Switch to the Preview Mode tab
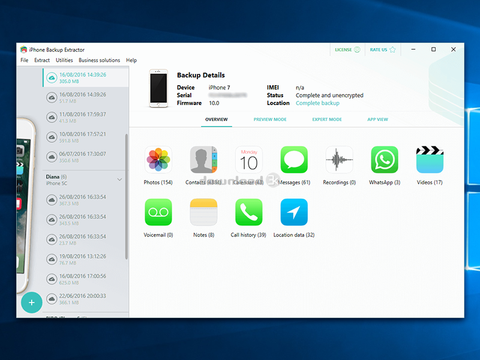 point(270,119)
